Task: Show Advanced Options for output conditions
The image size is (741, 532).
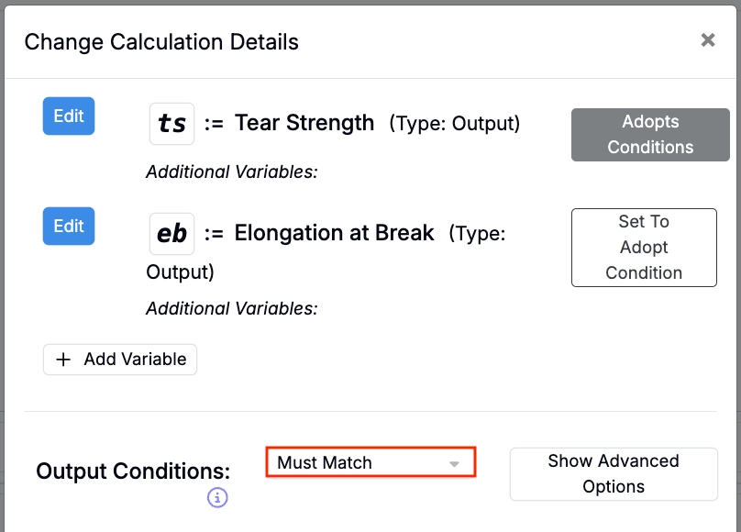Action: [x=614, y=474]
